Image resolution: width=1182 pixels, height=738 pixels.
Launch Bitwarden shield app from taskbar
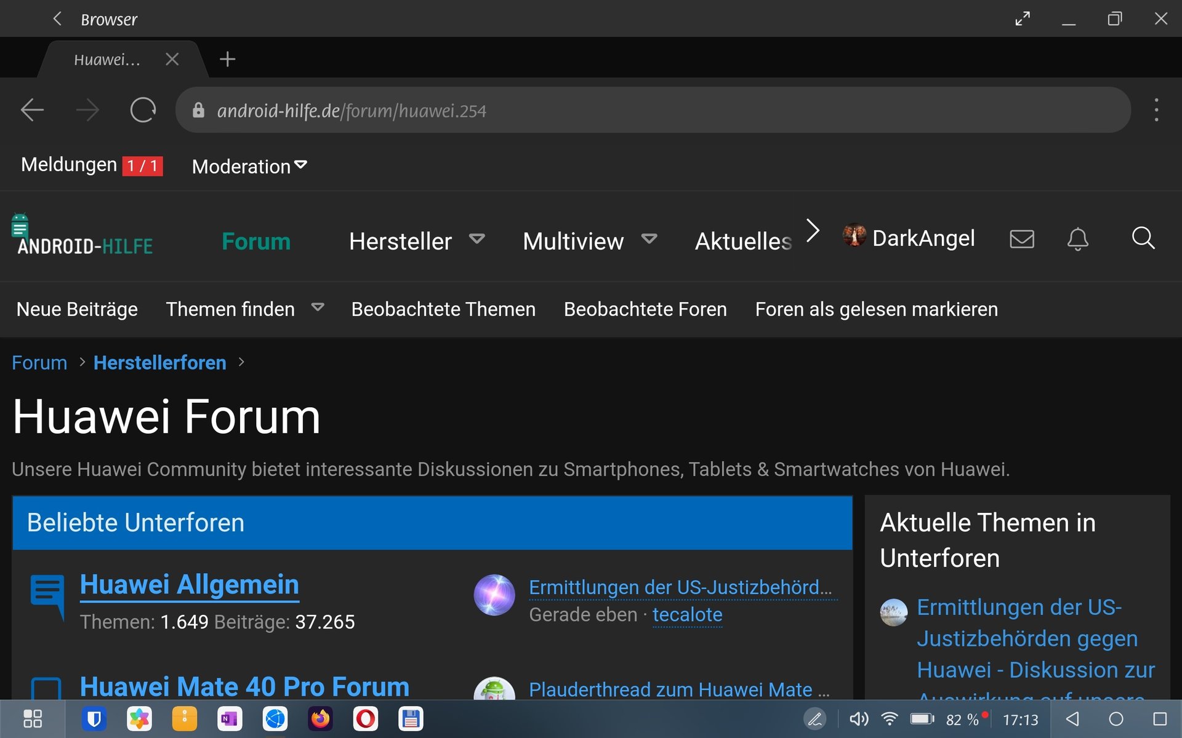coord(94,719)
